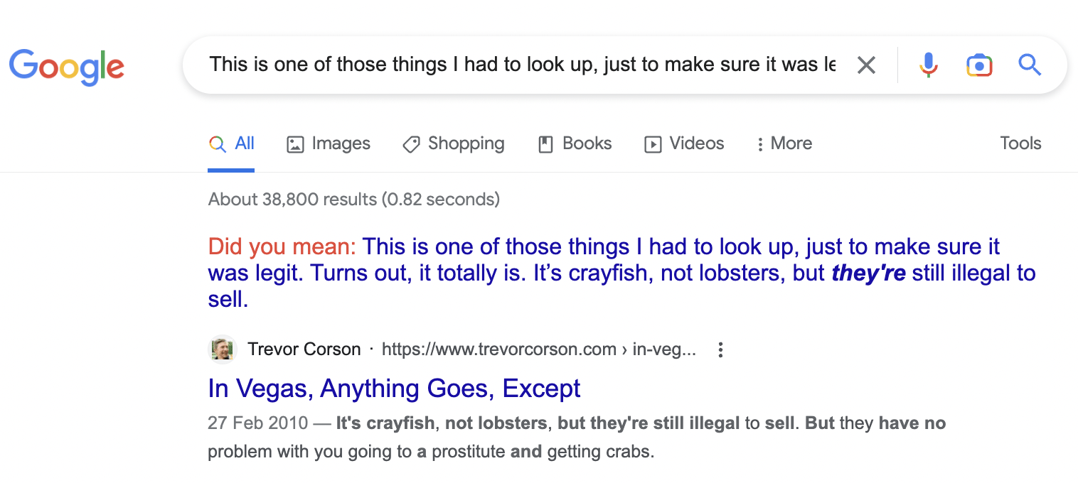Open the Tools filter options

tap(1020, 143)
